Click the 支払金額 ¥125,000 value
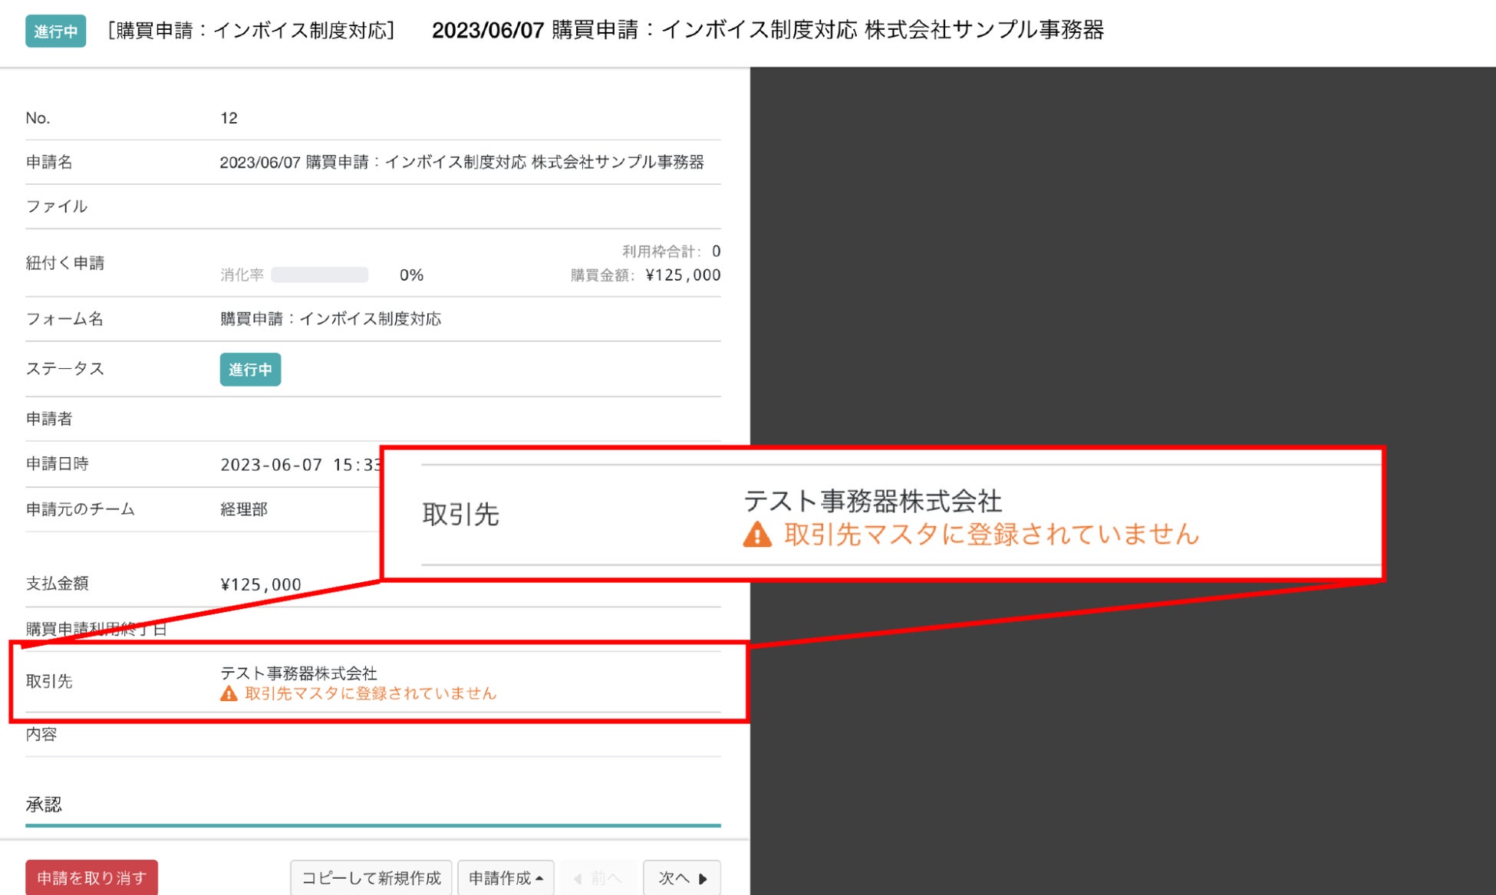The image size is (1496, 895). point(261,585)
